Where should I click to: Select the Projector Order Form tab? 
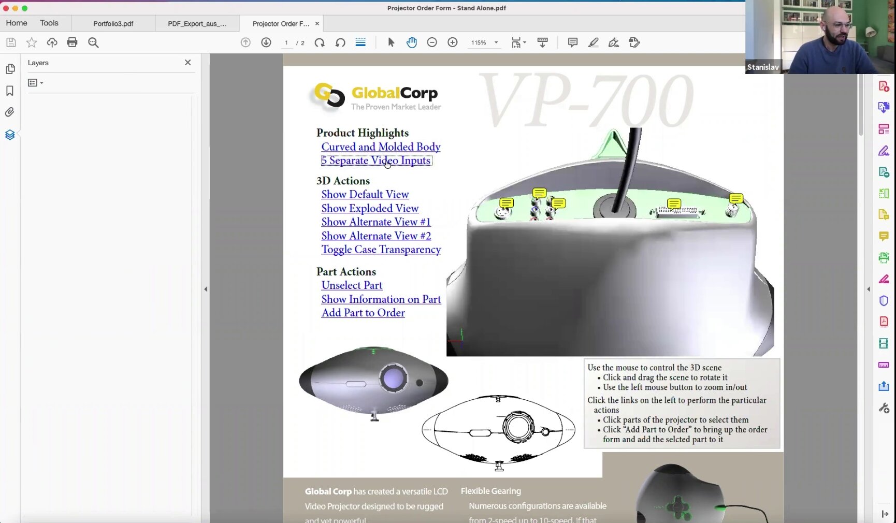281,23
